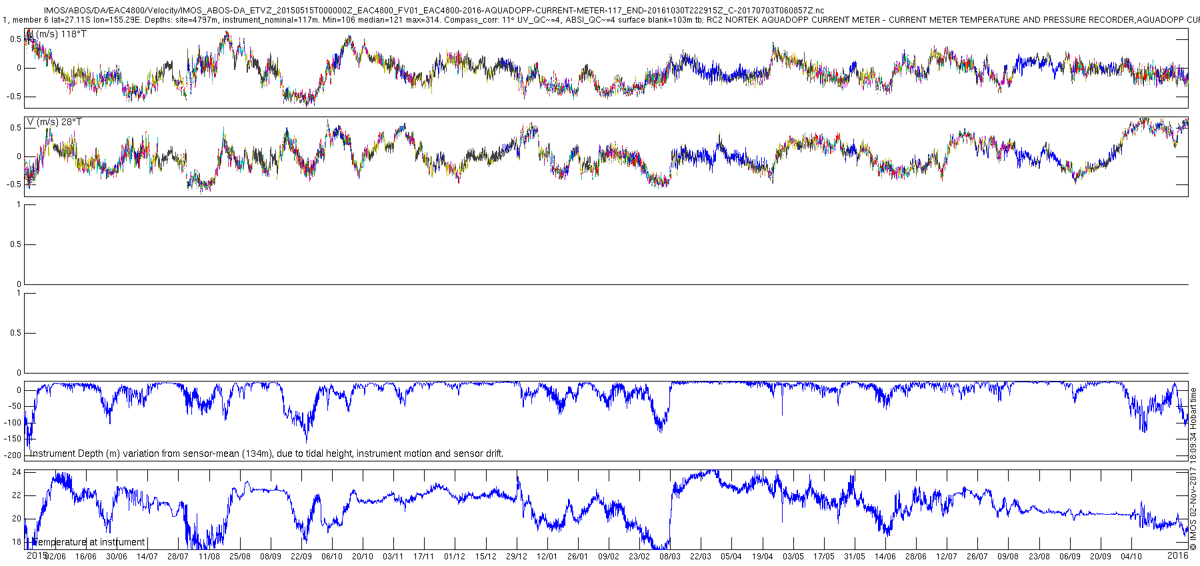The width and height of the screenshot is (1200, 566).
Task: Click the 'Instrument Depth (m) variation' caption
Action: coord(267,453)
